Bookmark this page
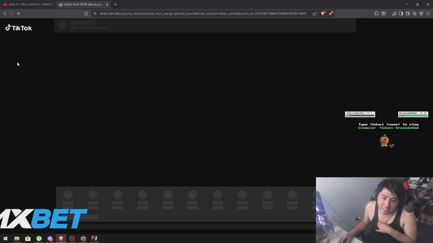The image size is (433, 243). tap(86, 13)
